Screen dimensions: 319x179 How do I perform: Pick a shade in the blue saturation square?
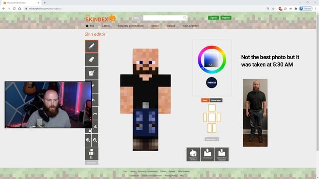[212, 60]
